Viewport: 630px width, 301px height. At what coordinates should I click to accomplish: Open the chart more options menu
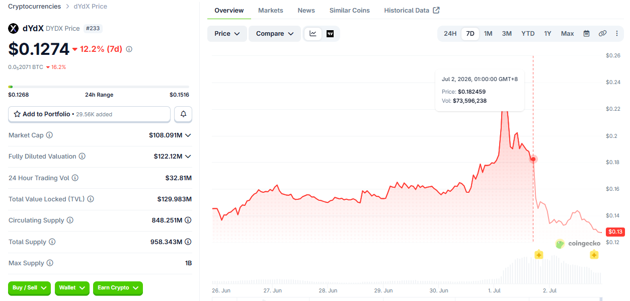[617, 34]
